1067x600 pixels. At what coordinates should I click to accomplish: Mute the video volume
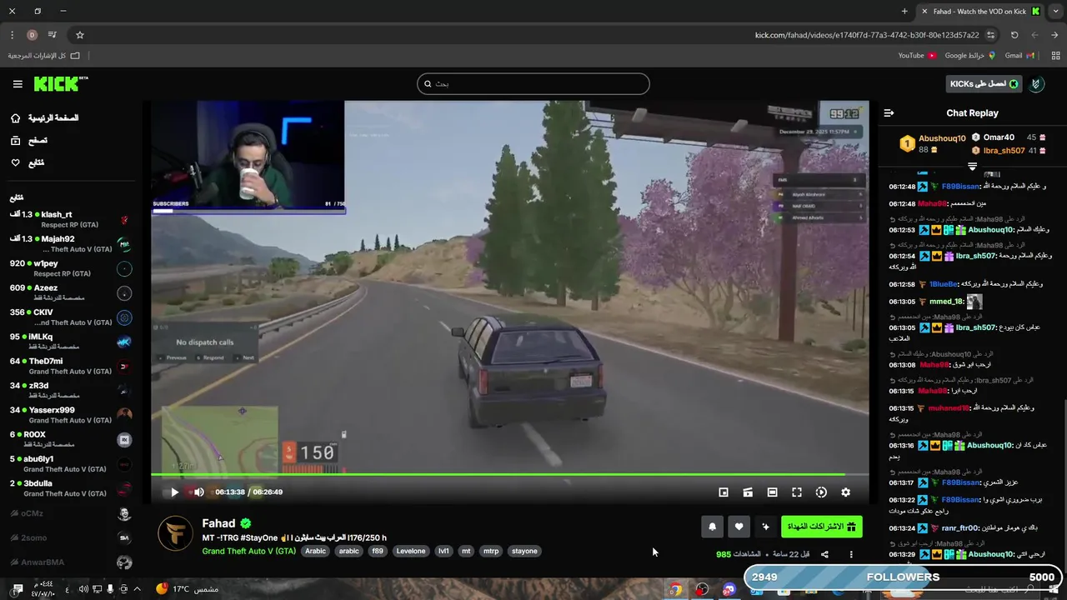tap(198, 492)
